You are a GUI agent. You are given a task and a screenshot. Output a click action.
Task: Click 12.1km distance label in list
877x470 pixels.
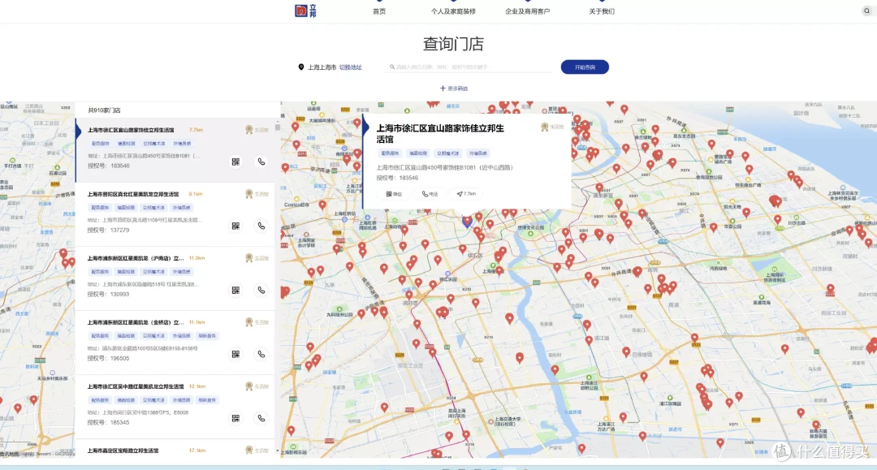197,386
